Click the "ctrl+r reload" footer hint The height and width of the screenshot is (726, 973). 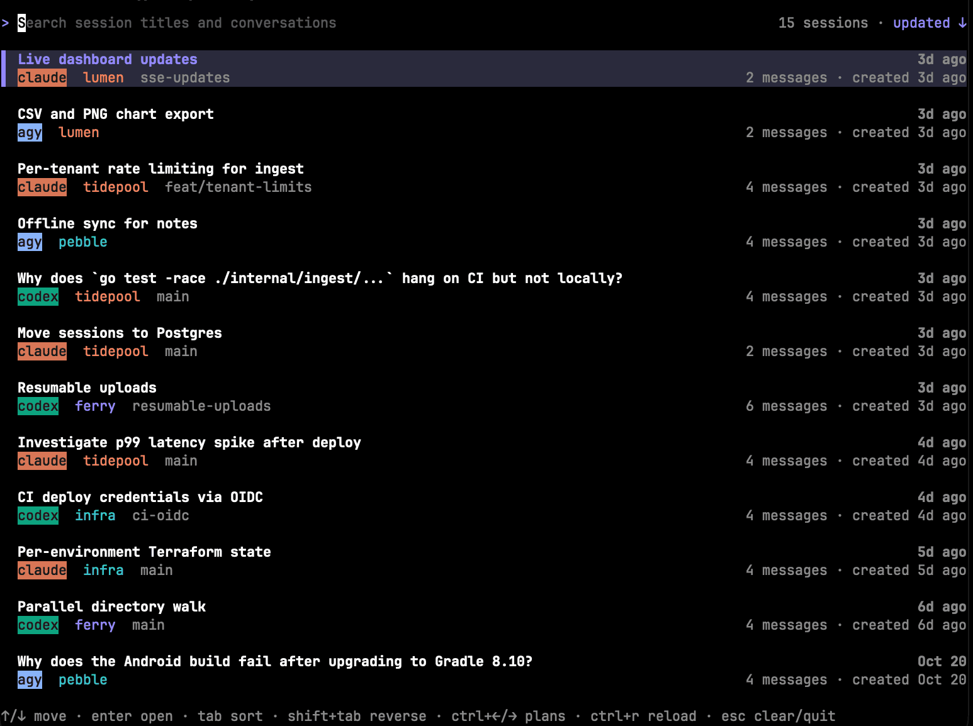click(643, 716)
